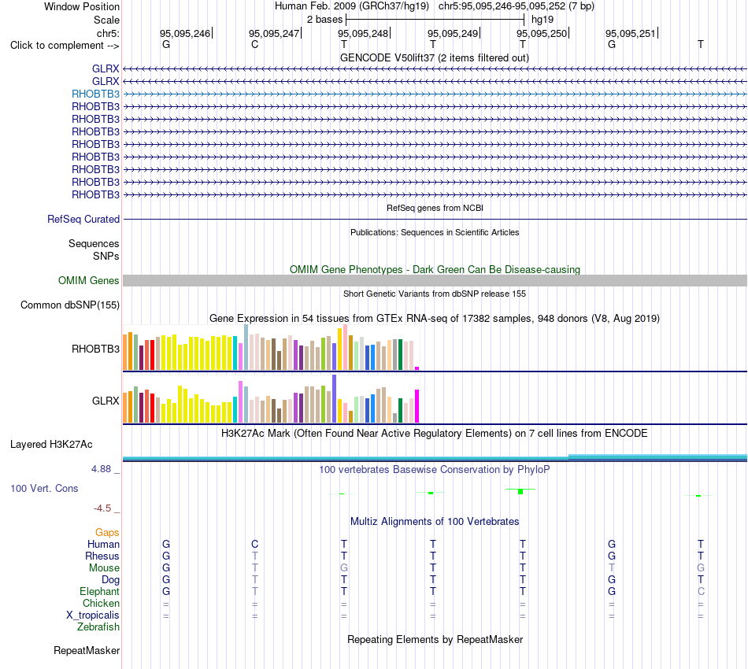Click the Dog species label
The height and width of the screenshot is (669, 748).
110,580
